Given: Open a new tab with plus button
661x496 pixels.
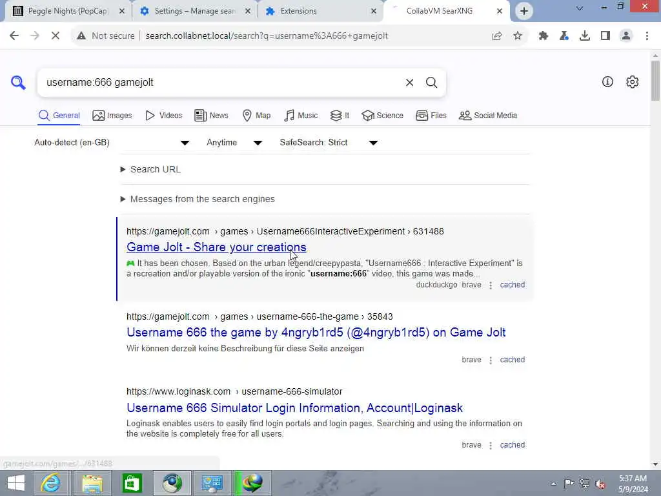Looking at the screenshot, I should [524, 11].
